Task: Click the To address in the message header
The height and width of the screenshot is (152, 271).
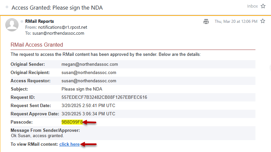Action: [x=58, y=33]
